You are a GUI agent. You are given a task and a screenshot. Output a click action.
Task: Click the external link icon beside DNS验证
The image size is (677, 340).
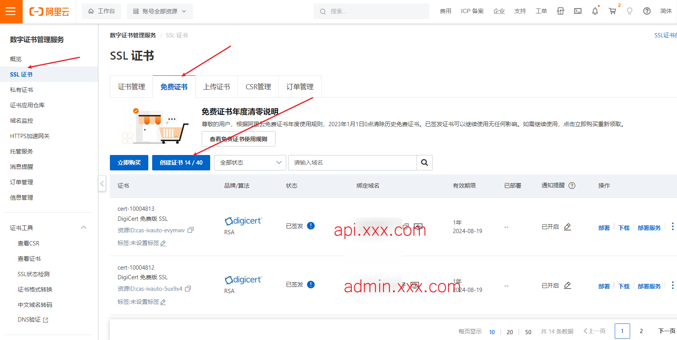tap(46, 320)
